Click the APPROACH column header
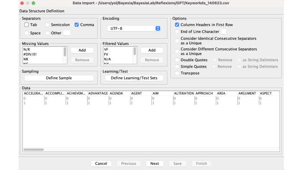This screenshot has width=302, height=170. 205,93
